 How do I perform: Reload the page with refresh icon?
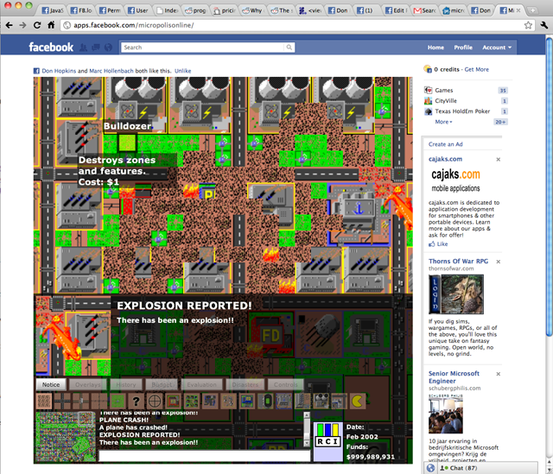pos(37,25)
